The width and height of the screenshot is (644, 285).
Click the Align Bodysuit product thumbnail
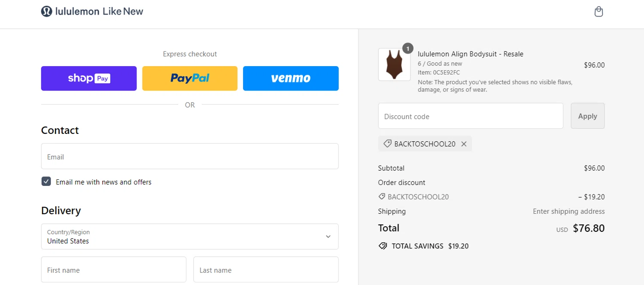(394, 64)
